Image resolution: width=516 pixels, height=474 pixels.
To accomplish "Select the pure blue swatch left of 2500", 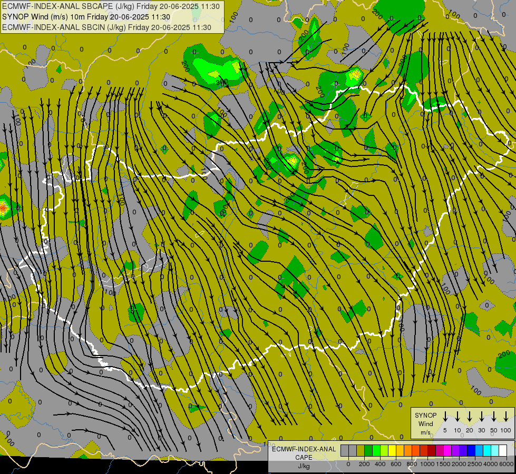I will (x=471, y=451).
